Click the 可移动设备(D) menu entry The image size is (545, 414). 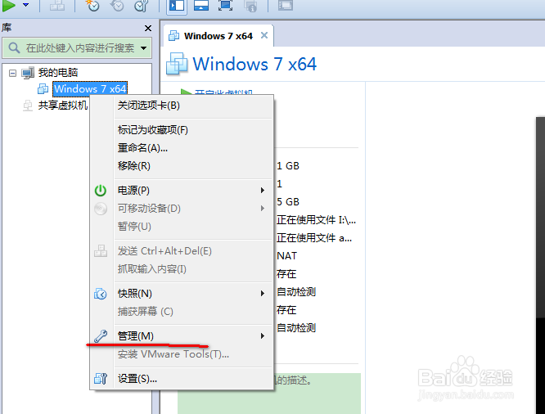(x=182, y=208)
